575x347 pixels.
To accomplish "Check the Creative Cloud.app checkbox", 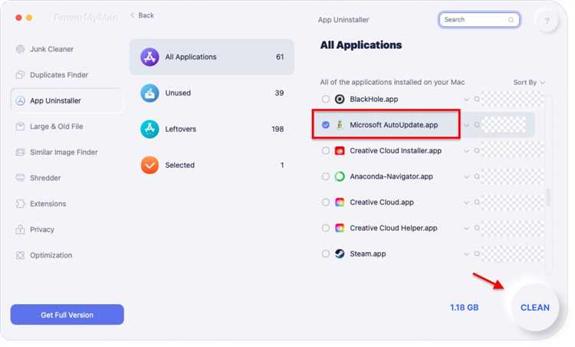I will pyautogui.click(x=325, y=202).
